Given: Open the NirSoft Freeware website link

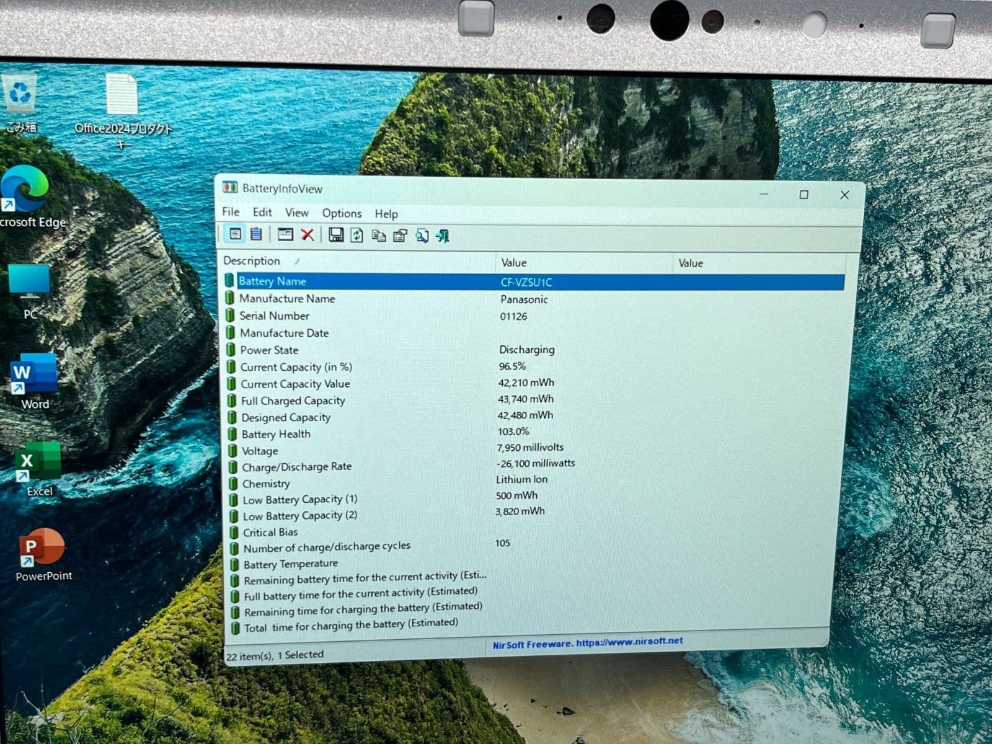Looking at the screenshot, I should click(x=588, y=643).
